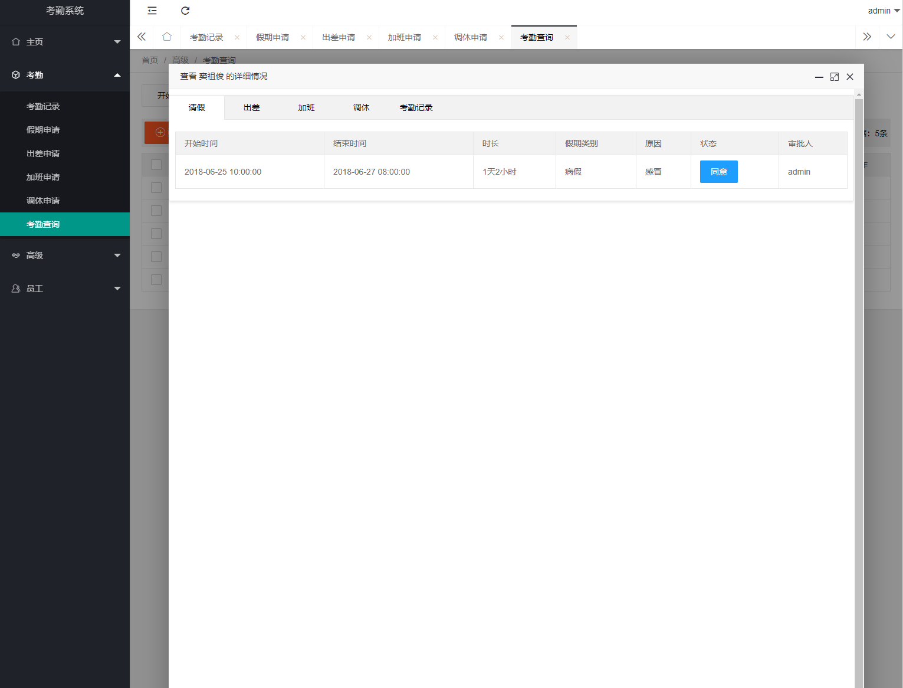Screen dimensions: 903x688
Task: Click the 假期类别 column header
Action: click(x=596, y=143)
